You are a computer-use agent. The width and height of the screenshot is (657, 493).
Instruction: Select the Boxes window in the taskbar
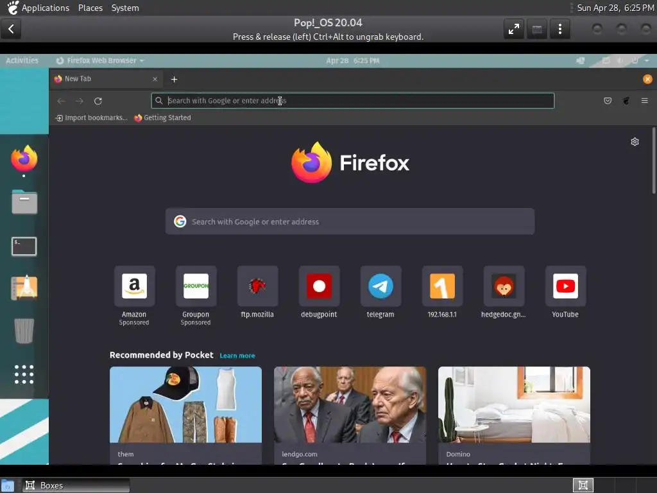point(76,485)
